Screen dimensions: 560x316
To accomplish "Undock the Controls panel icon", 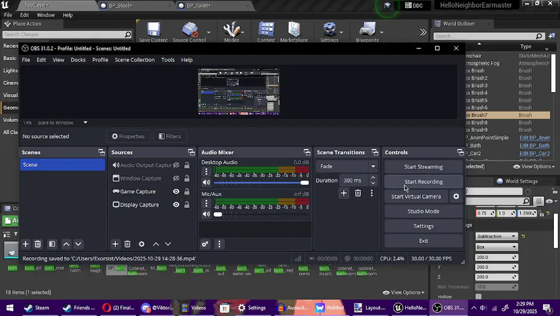I will pos(460,152).
